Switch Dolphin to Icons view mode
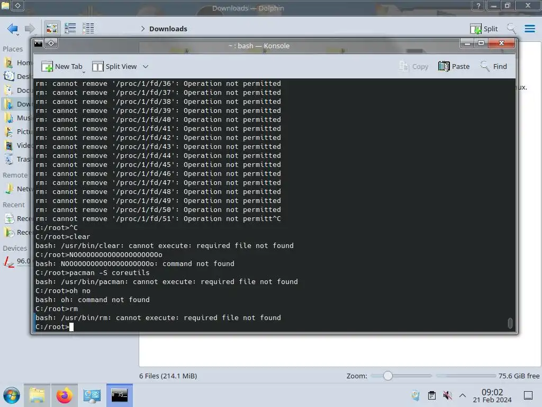542x407 pixels. coord(52,29)
